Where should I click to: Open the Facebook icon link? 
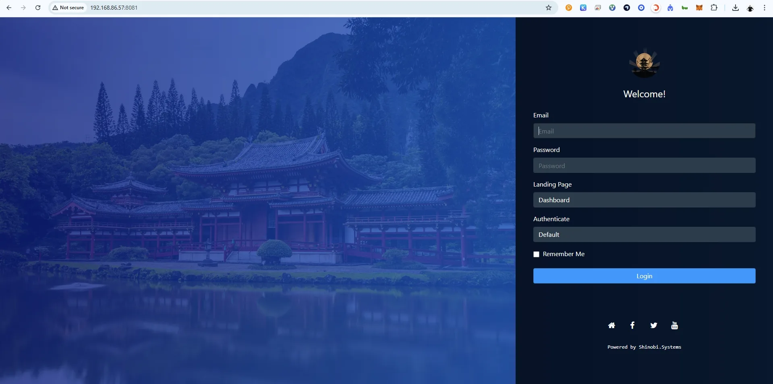tap(632, 325)
